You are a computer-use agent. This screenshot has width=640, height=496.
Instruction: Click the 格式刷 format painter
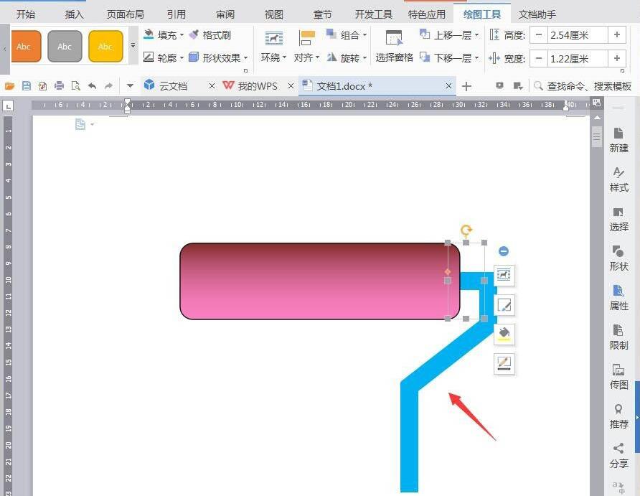tap(211, 35)
